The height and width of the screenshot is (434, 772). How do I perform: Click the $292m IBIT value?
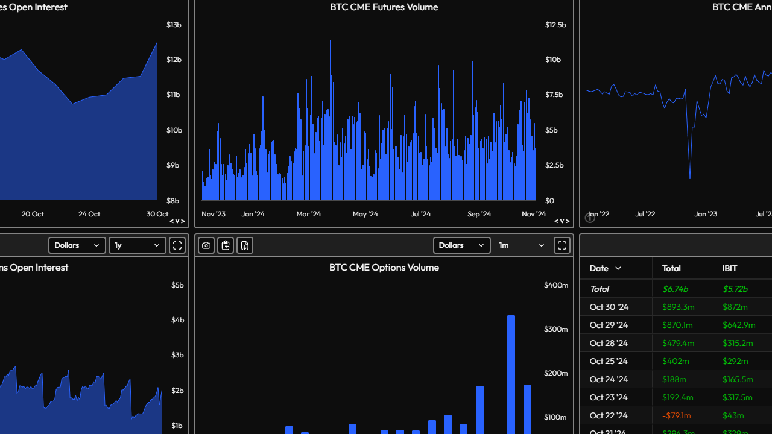click(735, 361)
